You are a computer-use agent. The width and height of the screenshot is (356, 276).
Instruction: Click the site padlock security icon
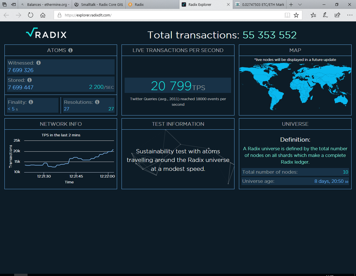[x=59, y=15]
